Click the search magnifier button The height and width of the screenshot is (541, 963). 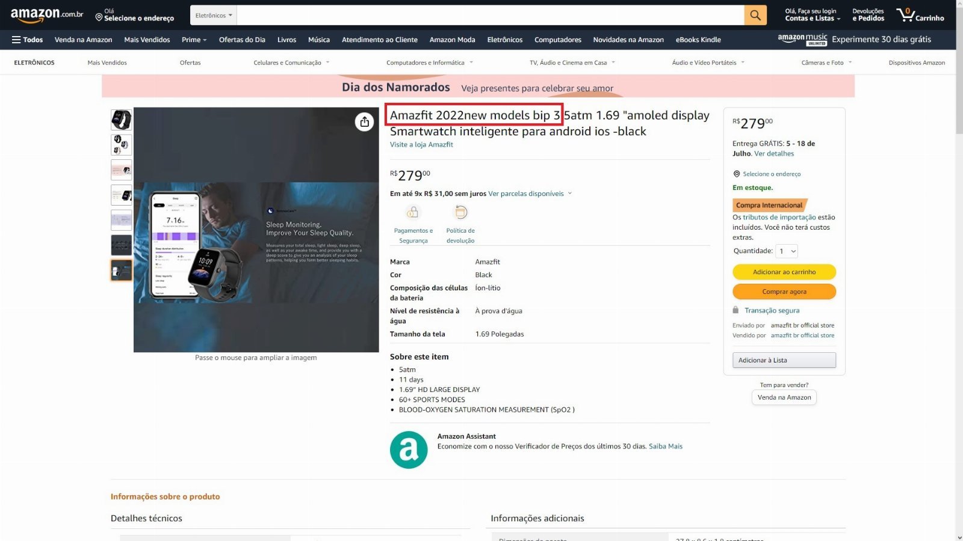coord(755,15)
